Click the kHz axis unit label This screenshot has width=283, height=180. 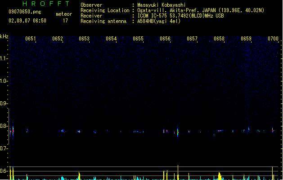pyautogui.click(x=4, y=36)
